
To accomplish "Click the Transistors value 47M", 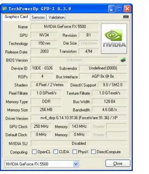I will pos(88,52).
